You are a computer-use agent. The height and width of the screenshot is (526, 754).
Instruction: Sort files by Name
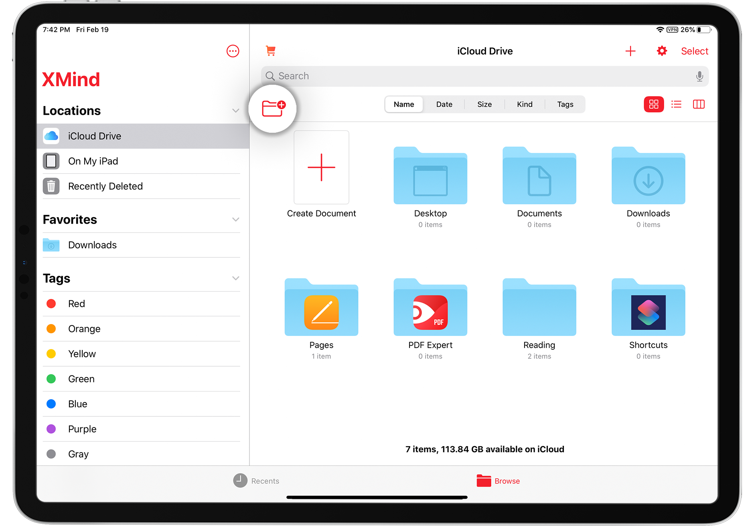(x=403, y=104)
